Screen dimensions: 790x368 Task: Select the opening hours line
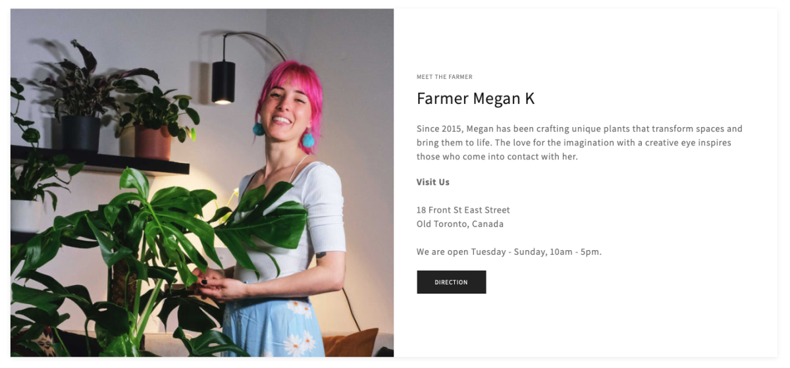[x=509, y=251]
